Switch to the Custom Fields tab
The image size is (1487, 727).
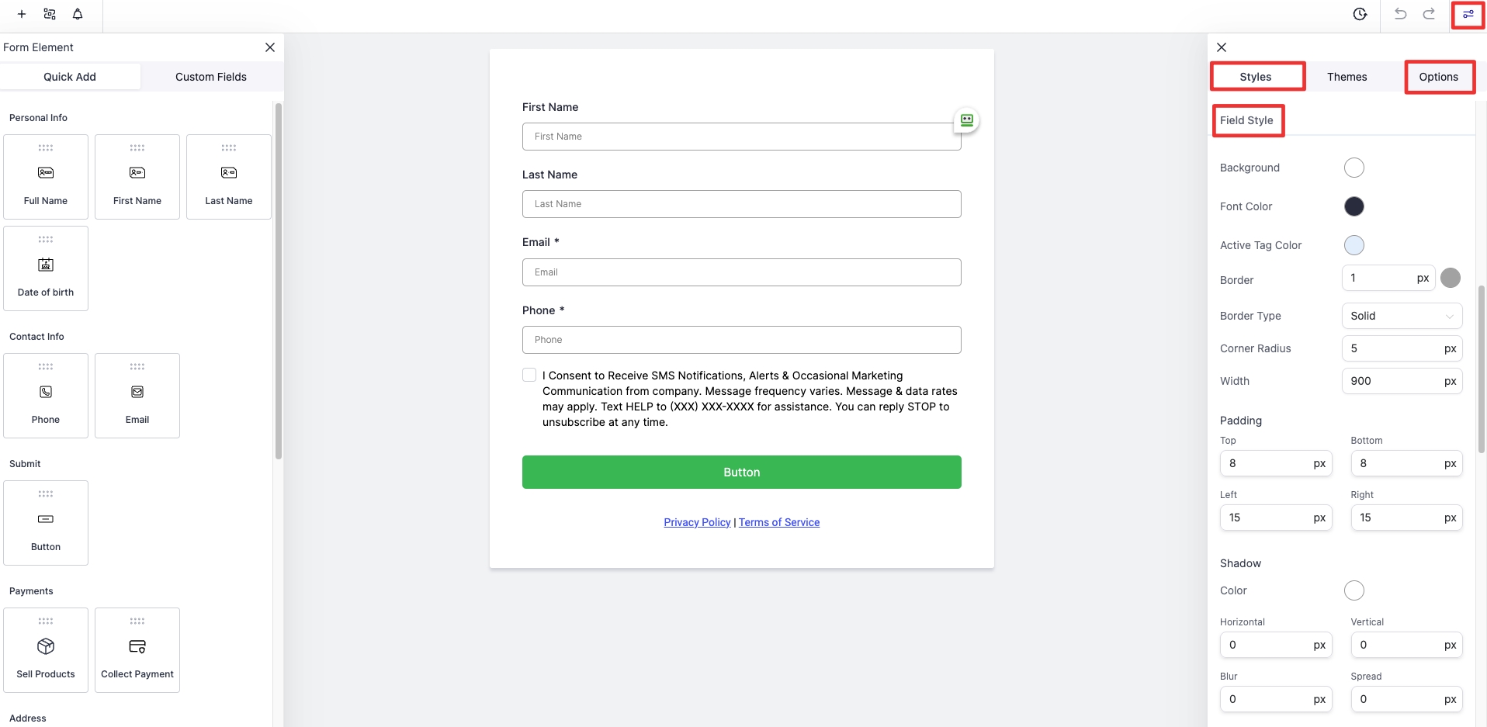pyautogui.click(x=211, y=77)
